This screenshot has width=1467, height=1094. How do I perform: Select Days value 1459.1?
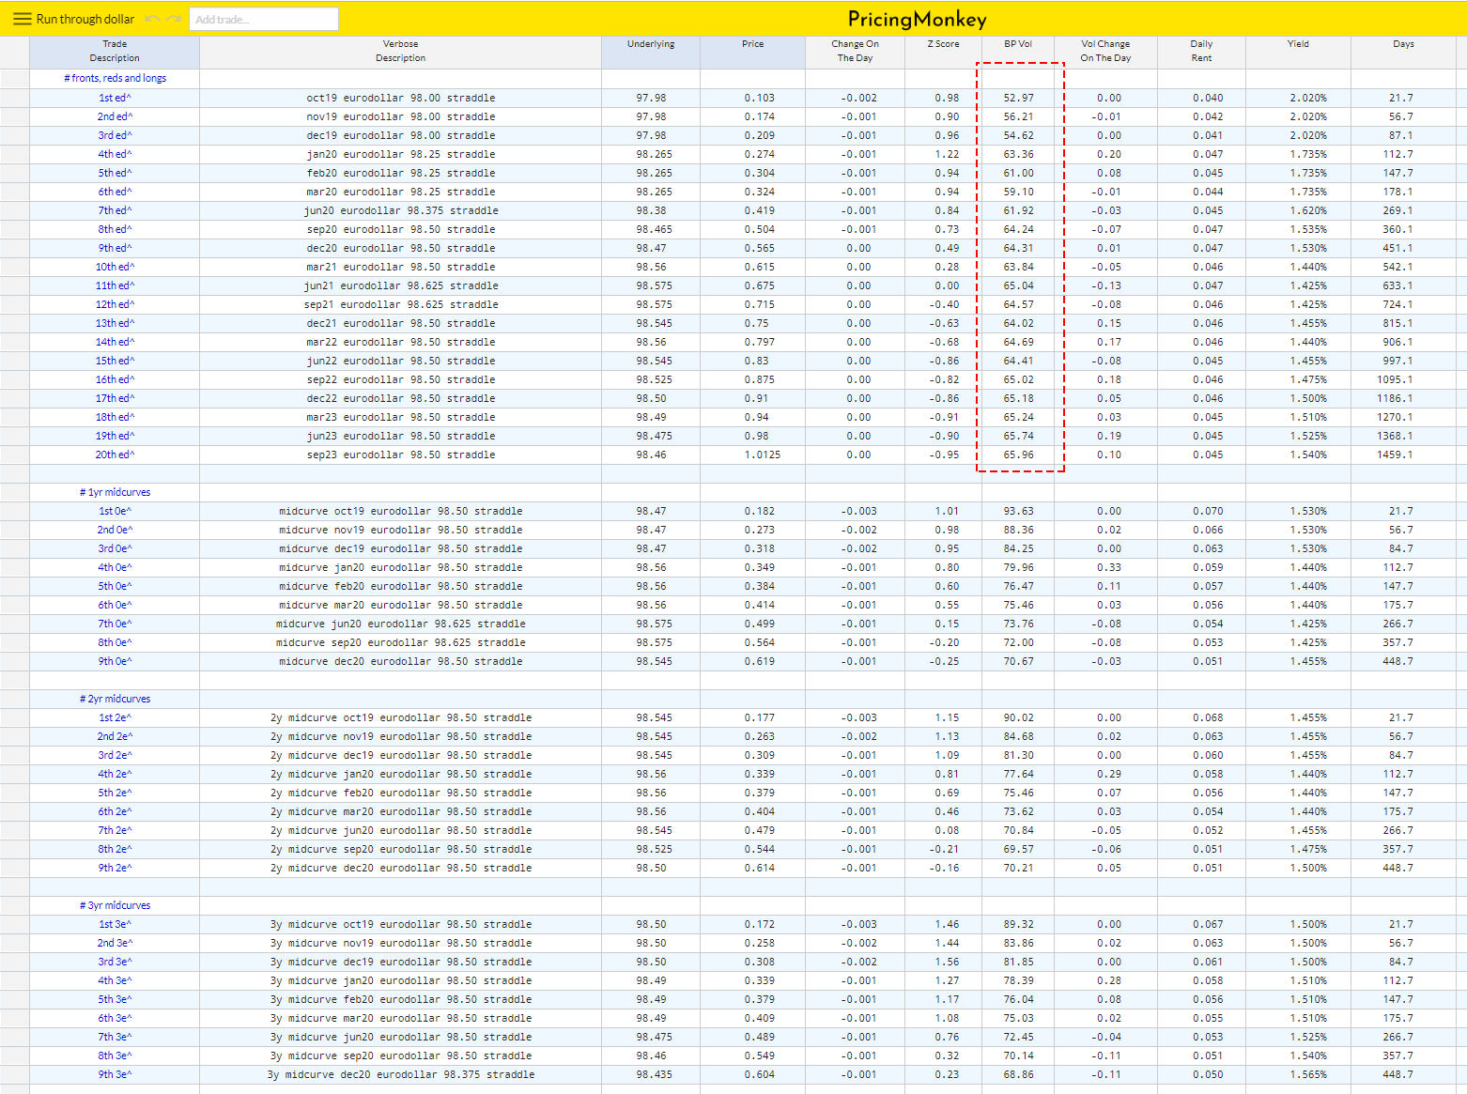(x=1403, y=455)
